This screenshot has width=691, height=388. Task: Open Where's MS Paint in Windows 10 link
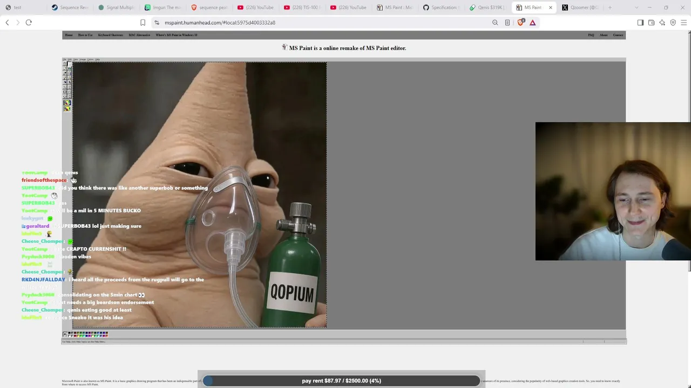tap(177, 35)
